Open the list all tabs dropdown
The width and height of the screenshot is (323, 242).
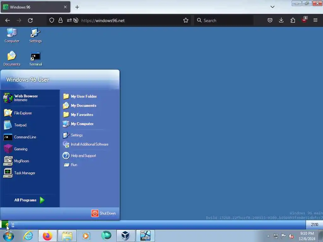click(x=272, y=7)
